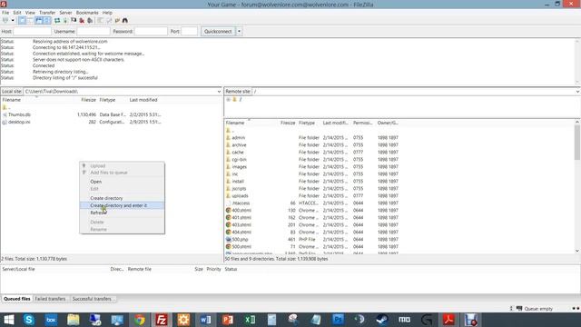581x327 pixels.
Task: Click the Quickconnect button
Action: point(218,32)
